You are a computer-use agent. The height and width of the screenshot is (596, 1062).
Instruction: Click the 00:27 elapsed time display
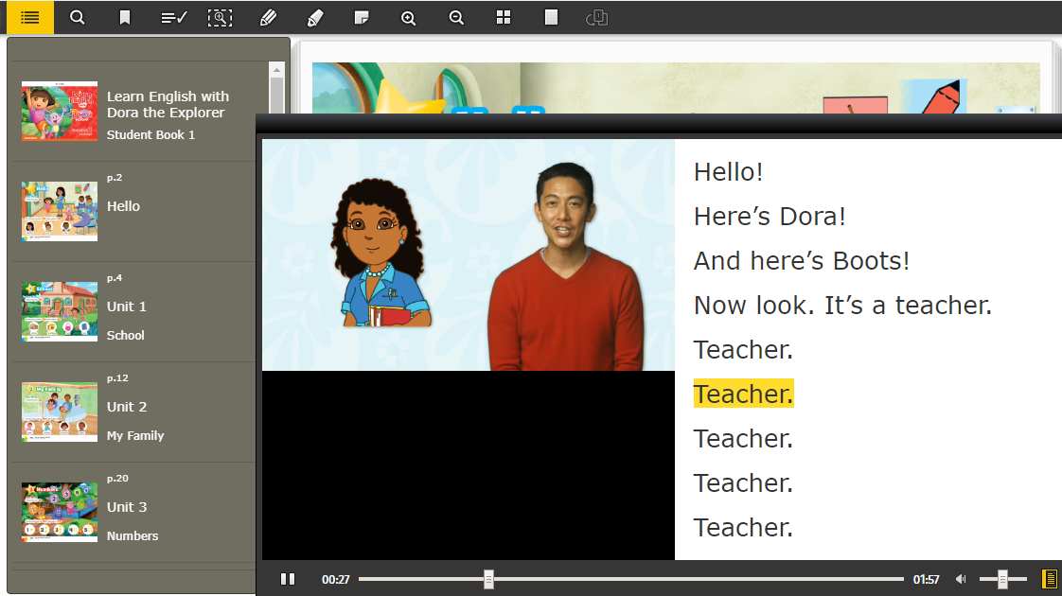pos(335,579)
